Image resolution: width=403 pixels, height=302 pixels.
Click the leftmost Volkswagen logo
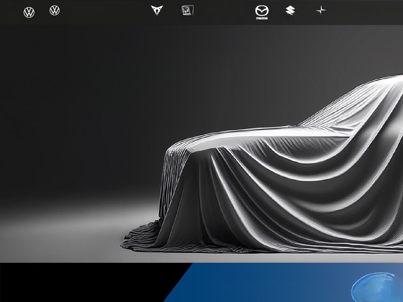tap(29, 13)
